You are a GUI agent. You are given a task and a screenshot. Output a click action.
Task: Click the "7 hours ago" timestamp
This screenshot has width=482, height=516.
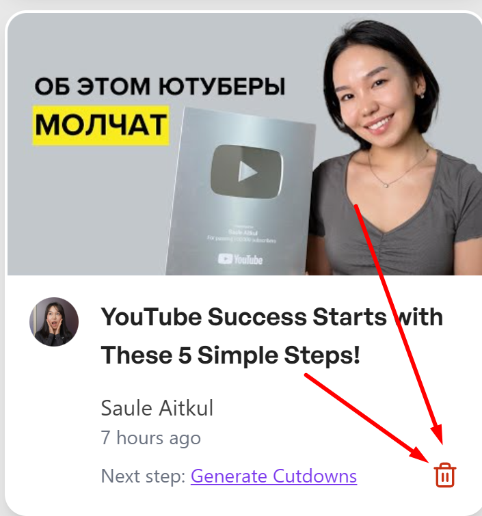[151, 438]
